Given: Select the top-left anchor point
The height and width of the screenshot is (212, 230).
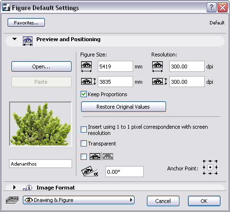Looking at the screenshot, I should click(204, 161).
